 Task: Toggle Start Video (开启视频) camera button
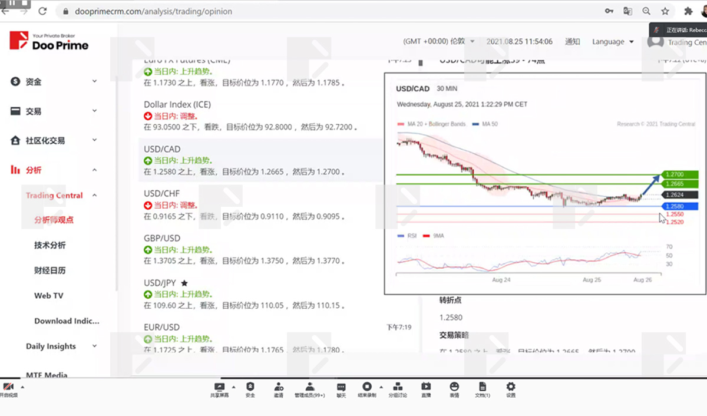(x=8, y=388)
